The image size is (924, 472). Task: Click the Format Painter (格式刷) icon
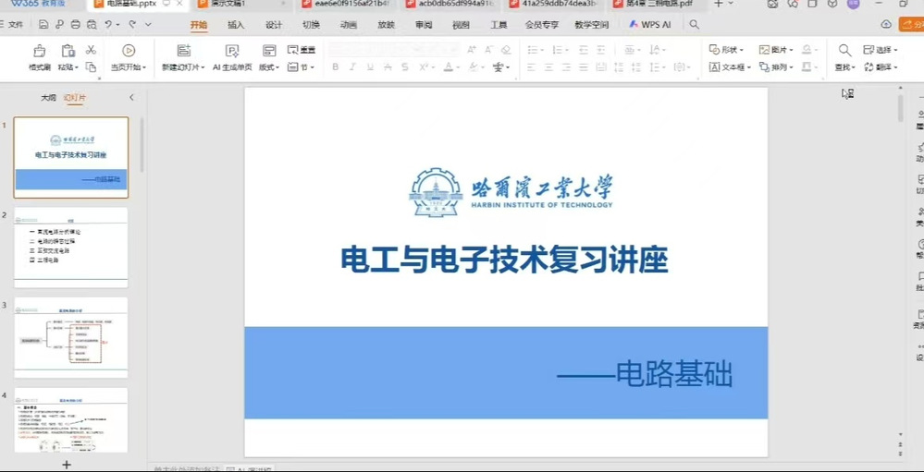39,51
